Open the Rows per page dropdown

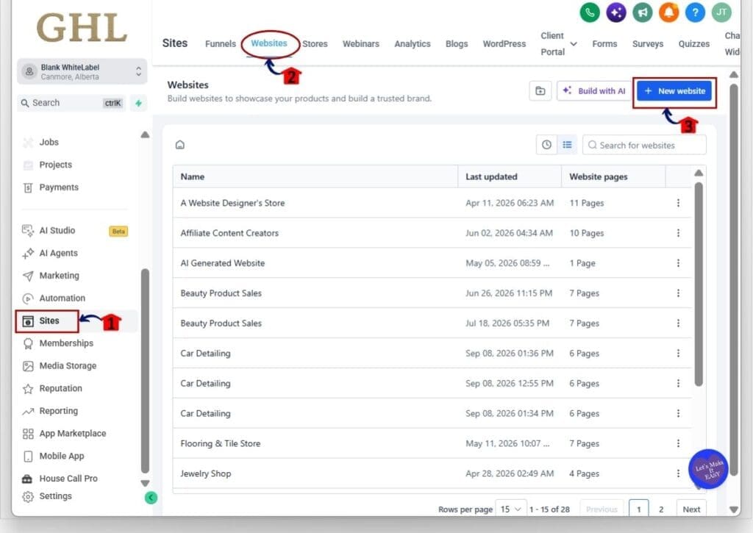[x=510, y=509]
